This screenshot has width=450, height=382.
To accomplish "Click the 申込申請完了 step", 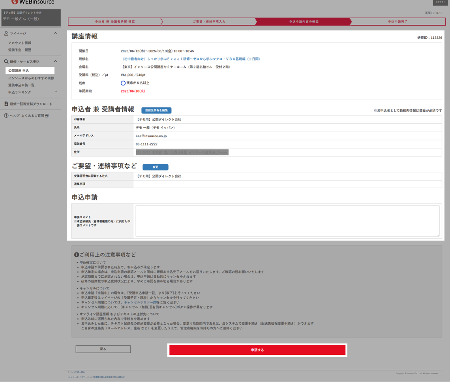I will click(398, 22).
